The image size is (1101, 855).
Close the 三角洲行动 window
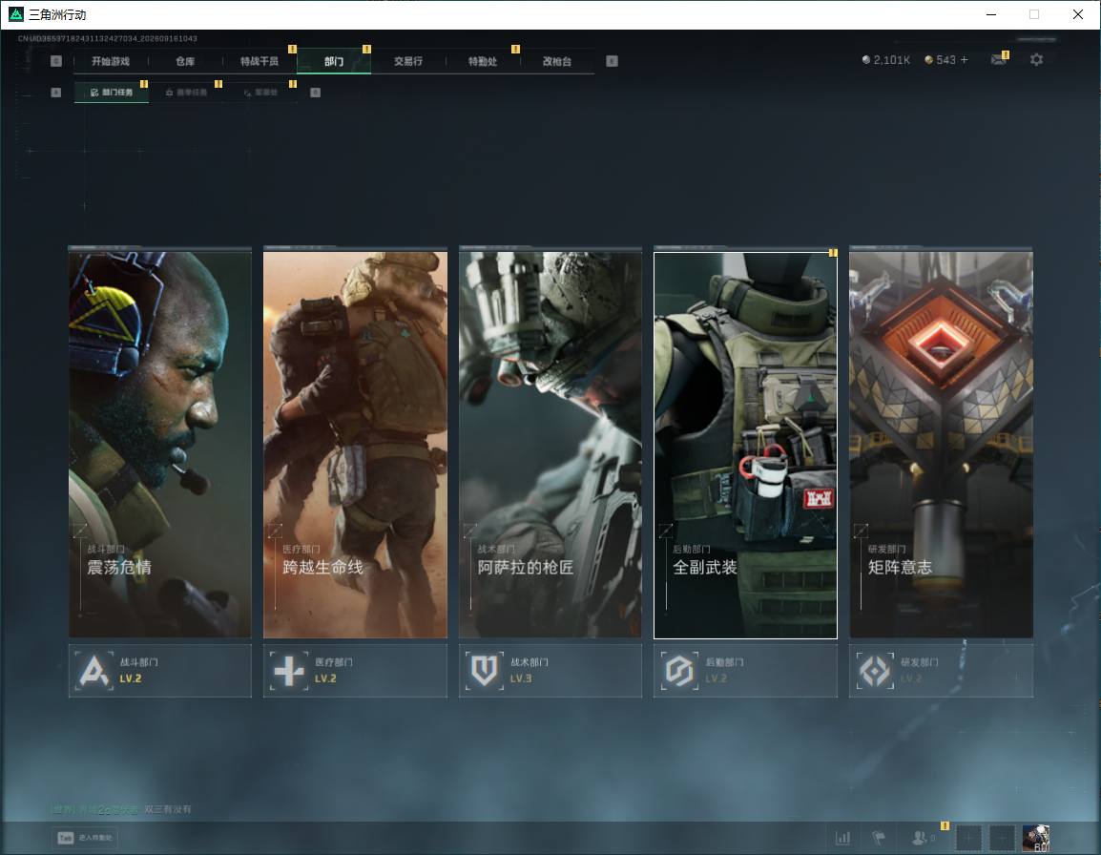tap(1078, 14)
